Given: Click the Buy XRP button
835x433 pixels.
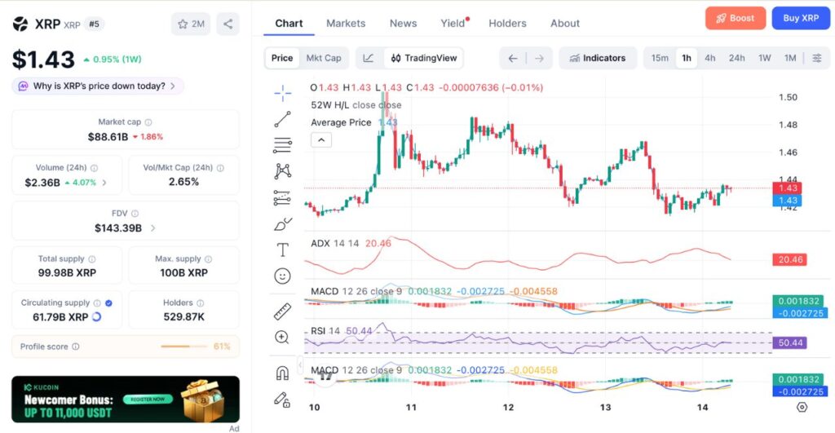Looking at the screenshot, I should click(x=801, y=18).
